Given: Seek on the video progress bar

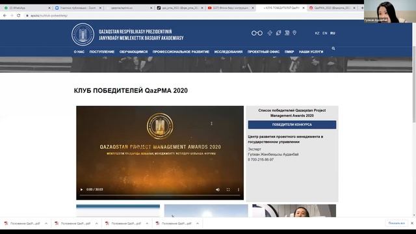Looking at the screenshot, I should tap(160, 195).
